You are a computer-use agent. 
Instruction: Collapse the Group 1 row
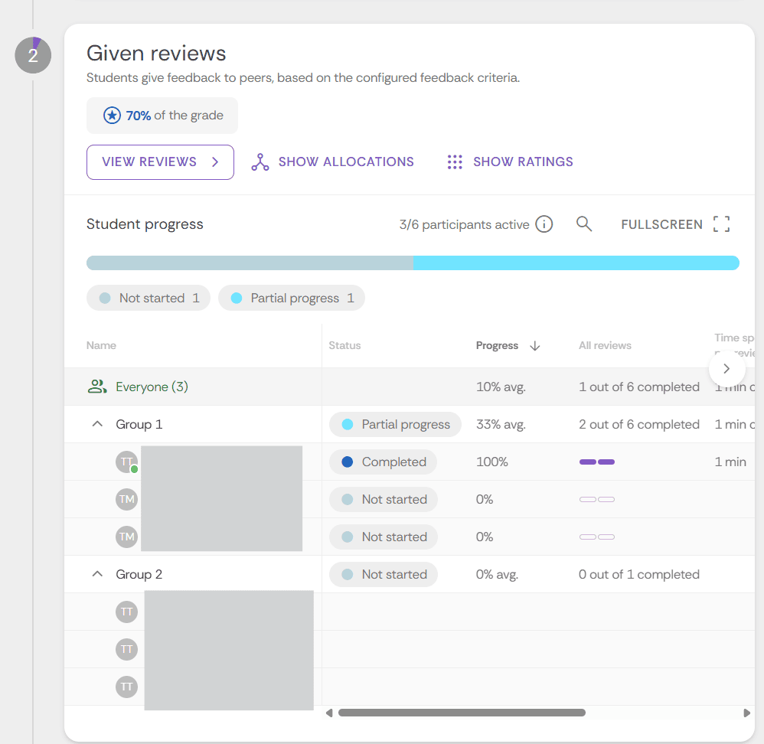point(97,424)
